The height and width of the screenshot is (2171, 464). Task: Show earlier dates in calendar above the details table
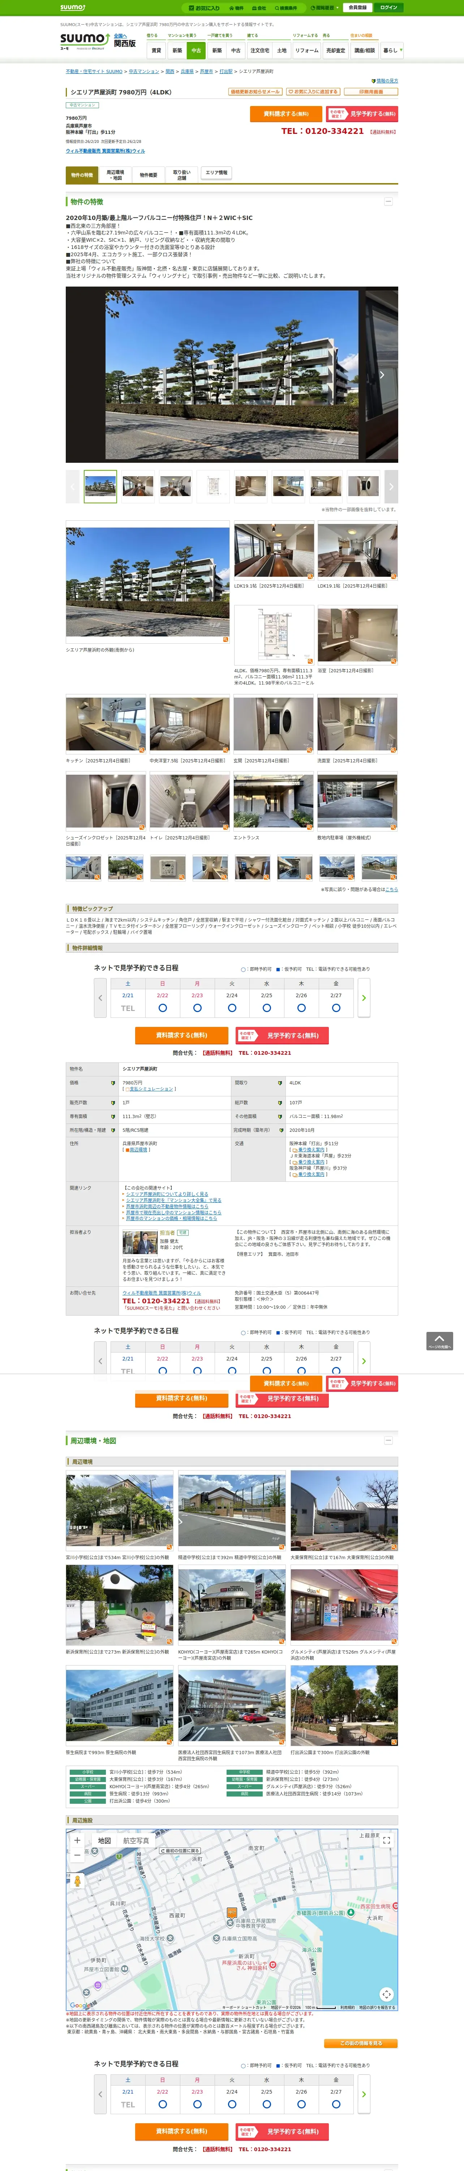click(100, 998)
